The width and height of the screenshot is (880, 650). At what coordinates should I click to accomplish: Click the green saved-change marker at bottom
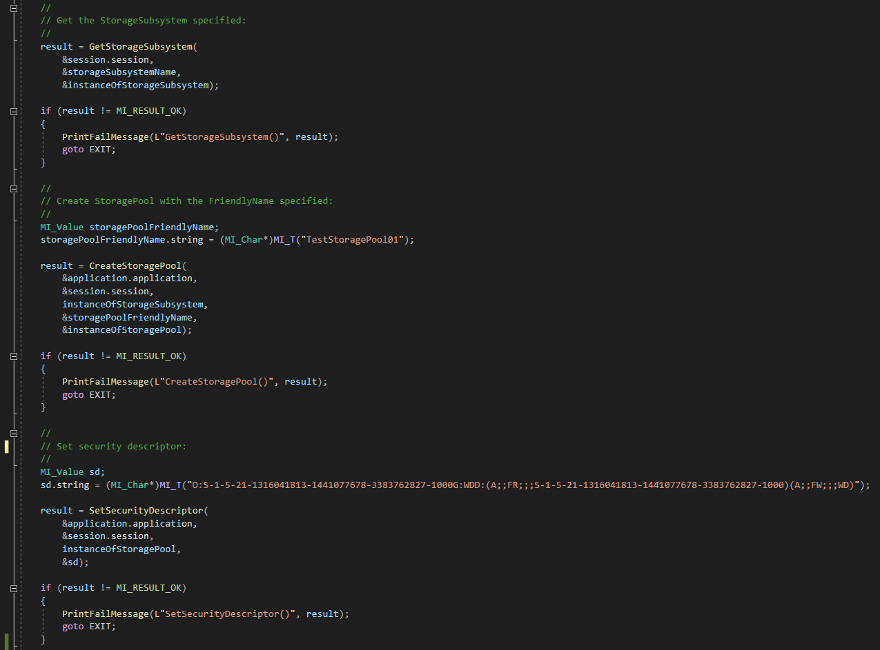7,641
